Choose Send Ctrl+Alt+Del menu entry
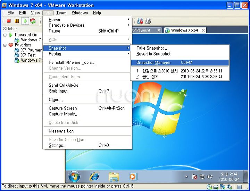This screenshot has height=191, width=250. point(87,85)
